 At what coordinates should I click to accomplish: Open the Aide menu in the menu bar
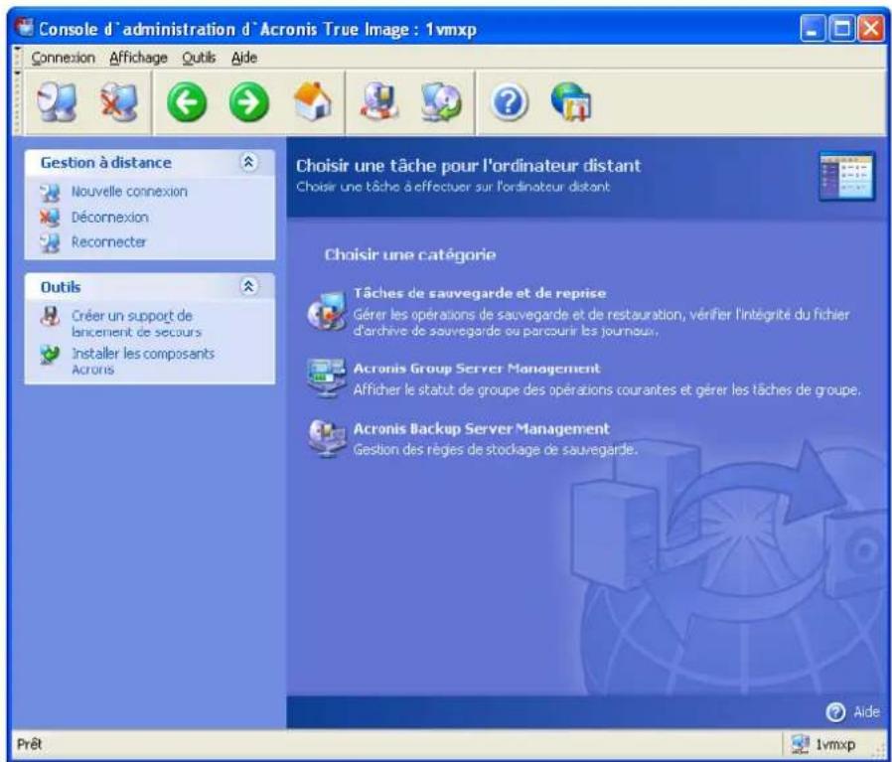tap(244, 58)
